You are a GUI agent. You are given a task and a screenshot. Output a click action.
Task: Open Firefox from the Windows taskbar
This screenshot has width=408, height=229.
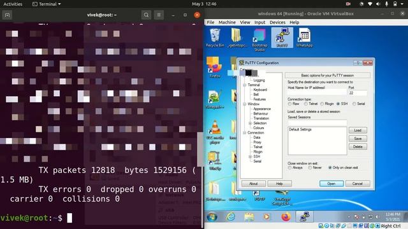286,216
